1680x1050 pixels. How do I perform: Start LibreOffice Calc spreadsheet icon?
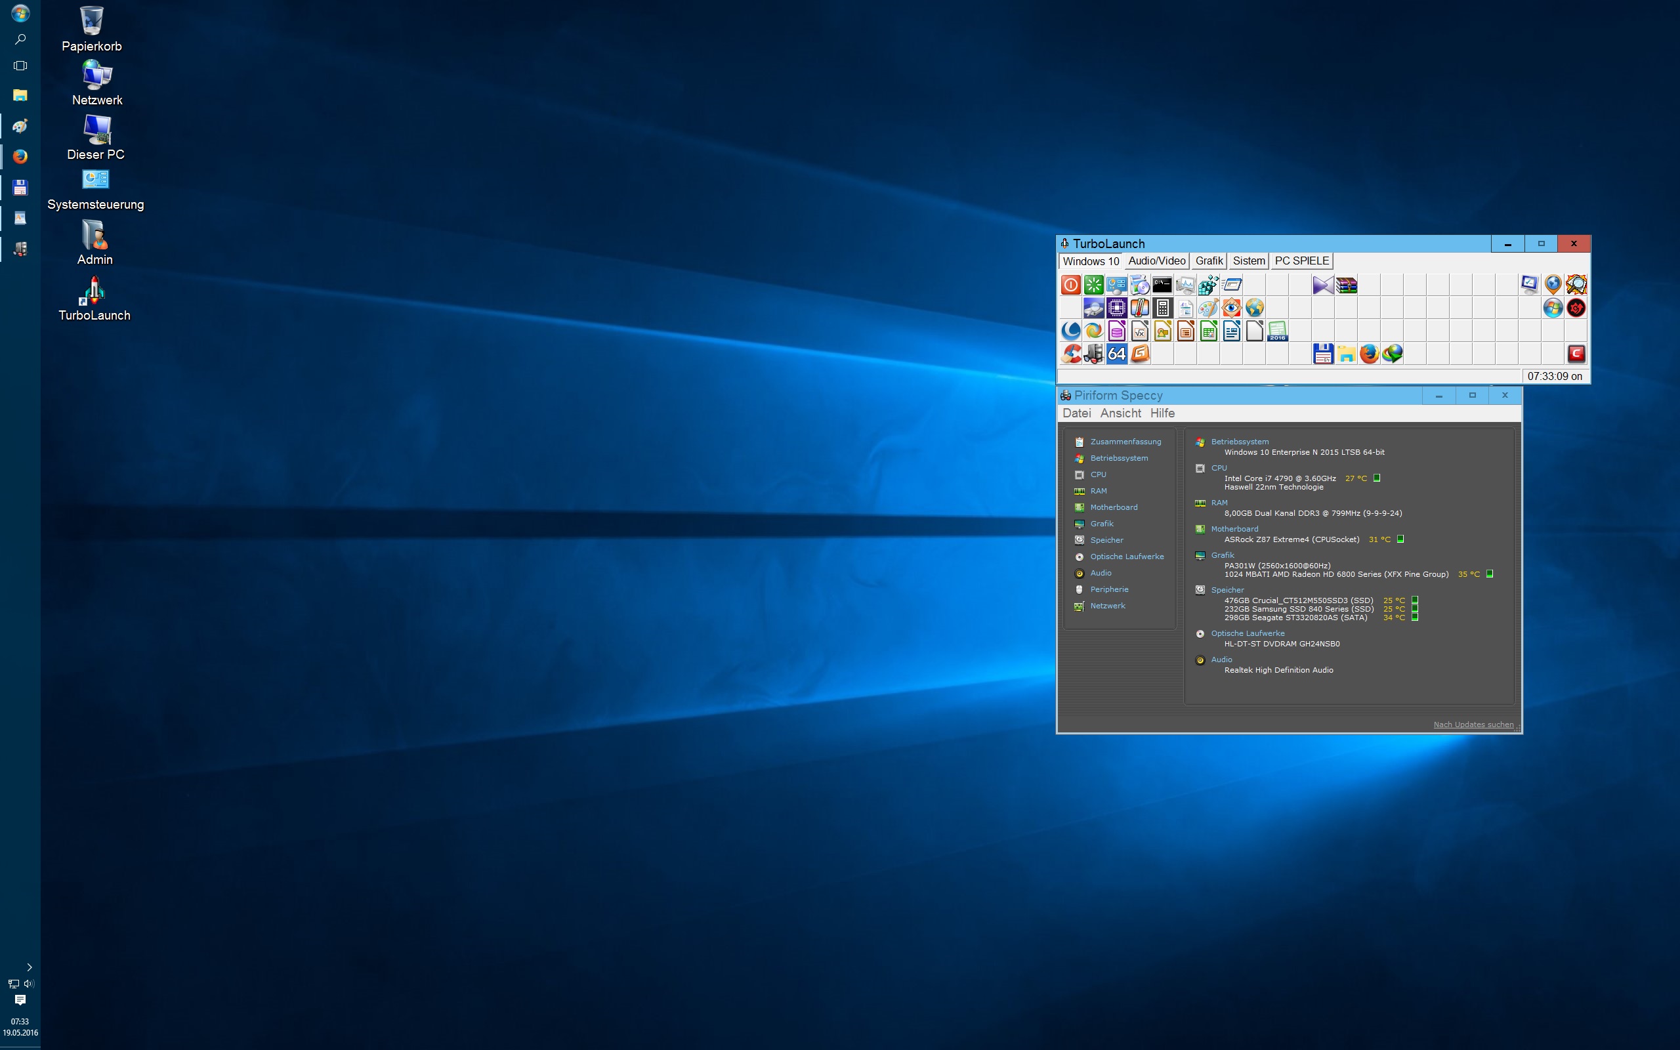(1209, 331)
